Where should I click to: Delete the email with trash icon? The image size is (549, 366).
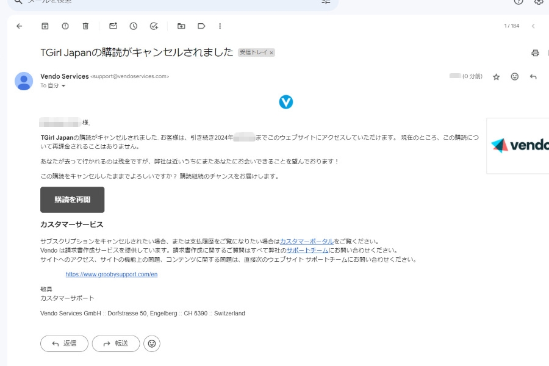pos(85,26)
